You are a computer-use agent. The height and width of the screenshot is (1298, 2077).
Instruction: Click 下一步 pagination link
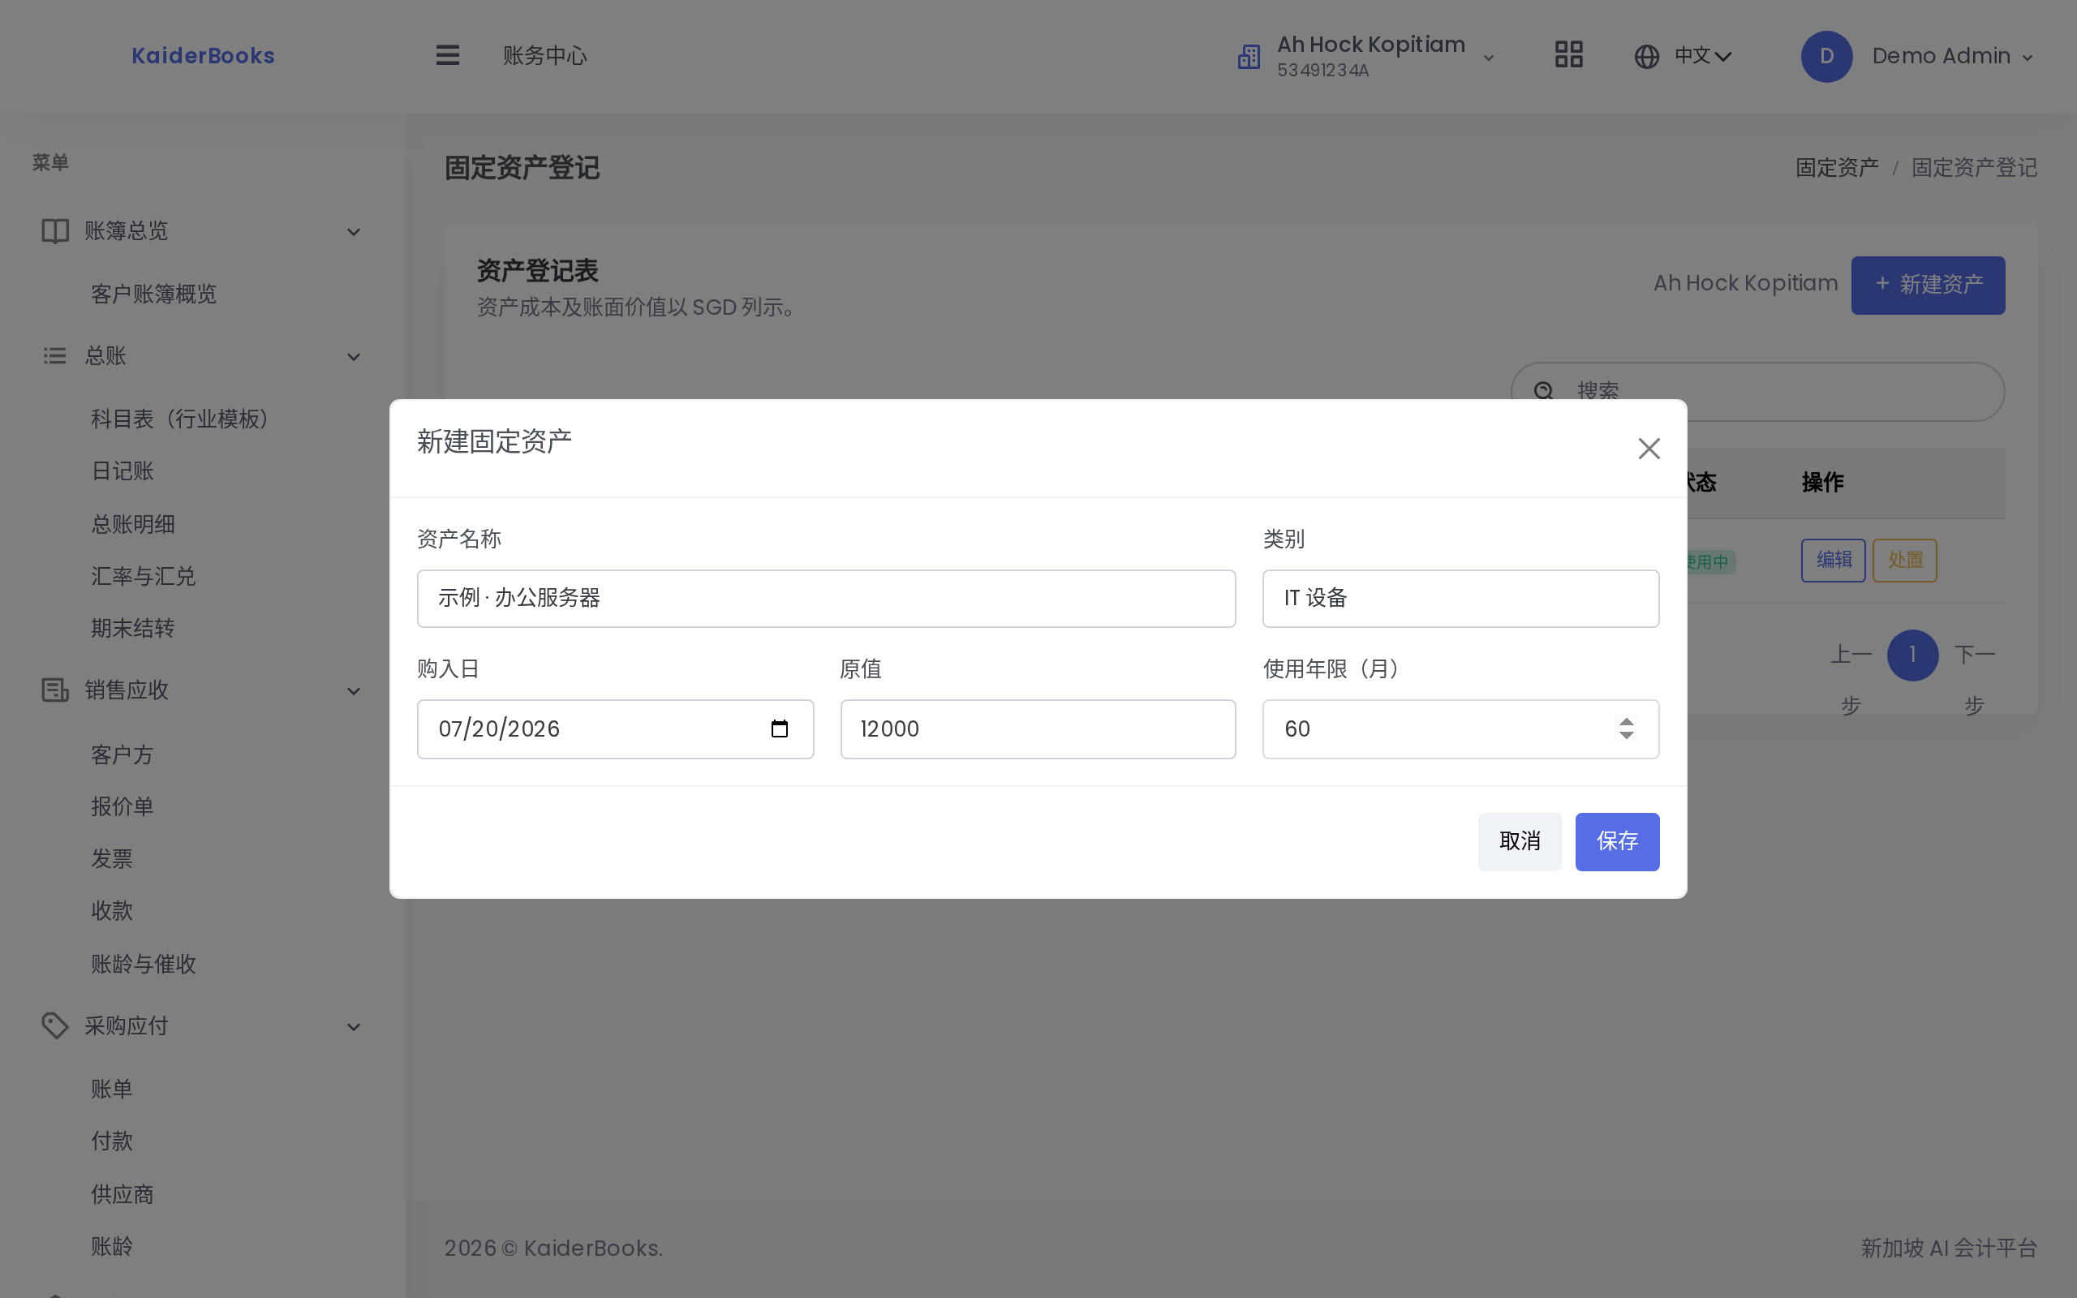(1975, 680)
